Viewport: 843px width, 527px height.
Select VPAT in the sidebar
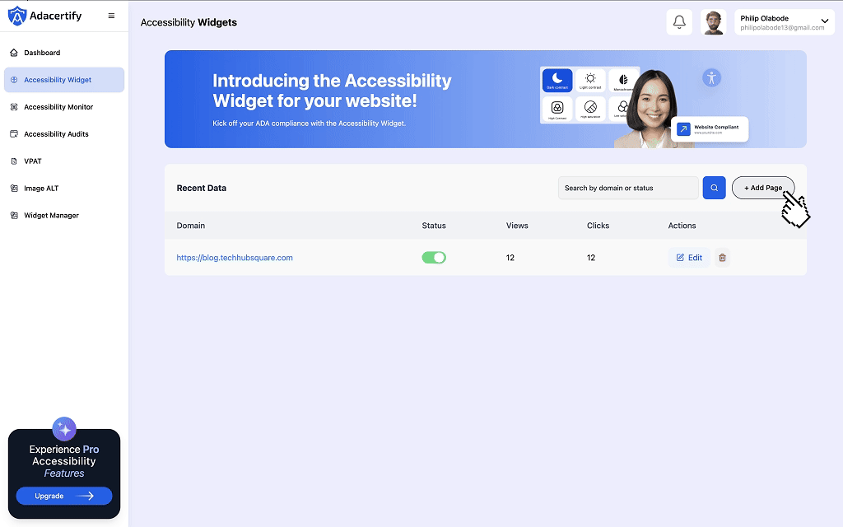[x=33, y=161]
